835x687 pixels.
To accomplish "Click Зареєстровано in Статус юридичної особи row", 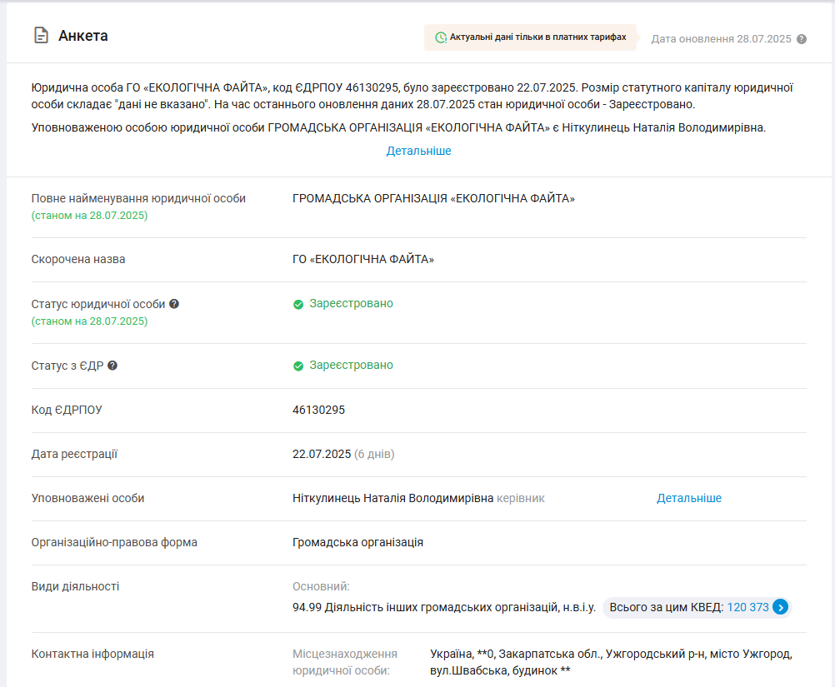I will pyautogui.click(x=351, y=303).
